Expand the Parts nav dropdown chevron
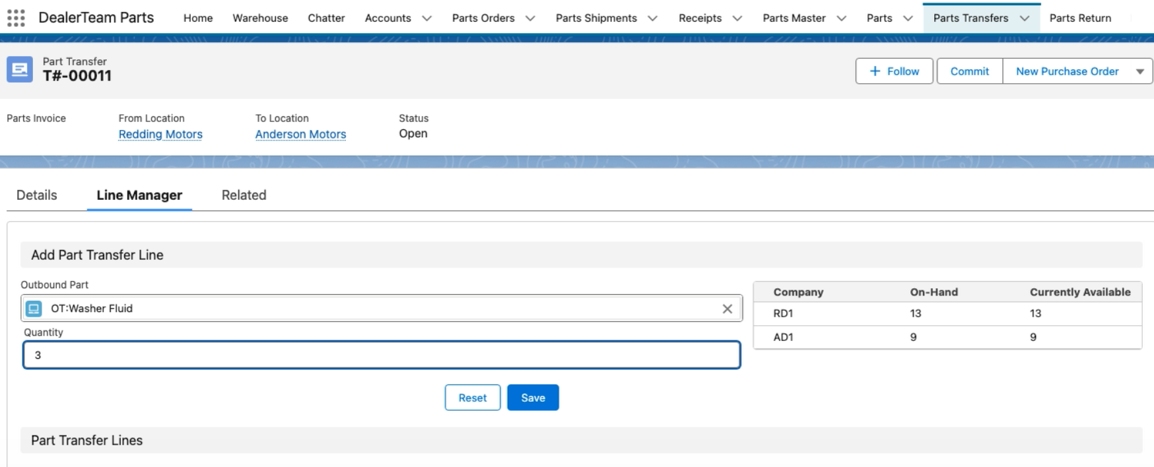 point(908,18)
